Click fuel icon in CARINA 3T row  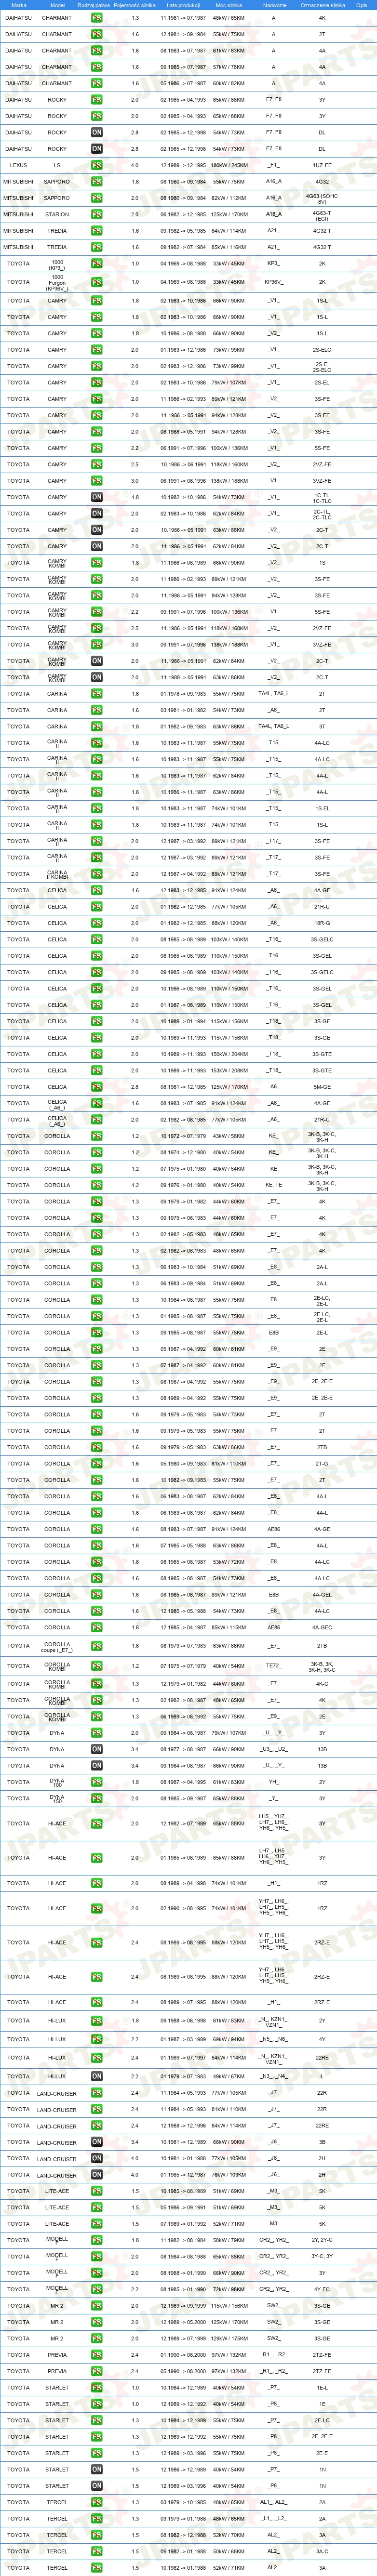click(x=97, y=727)
